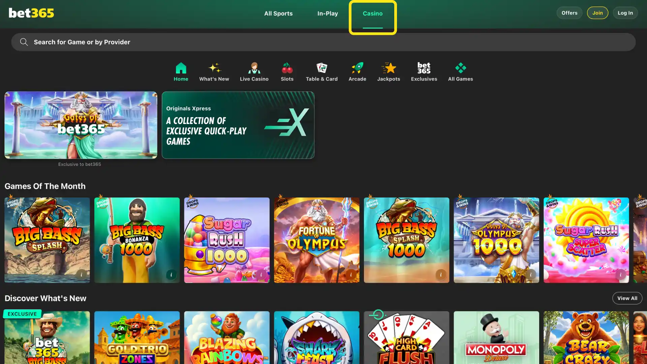Open the Jackpots star category
This screenshot has width=647, height=364.
point(389,72)
